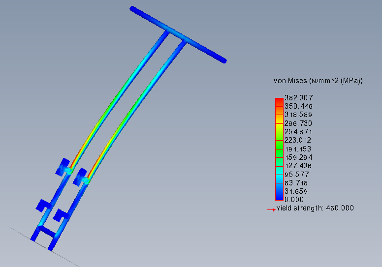
Task: Select the 0.000 minimum stress label
Action: [294, 200]
